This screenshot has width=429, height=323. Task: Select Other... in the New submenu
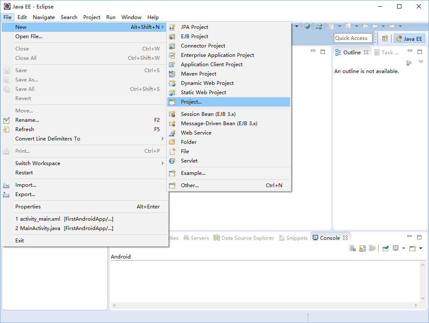tap(229, 185)
